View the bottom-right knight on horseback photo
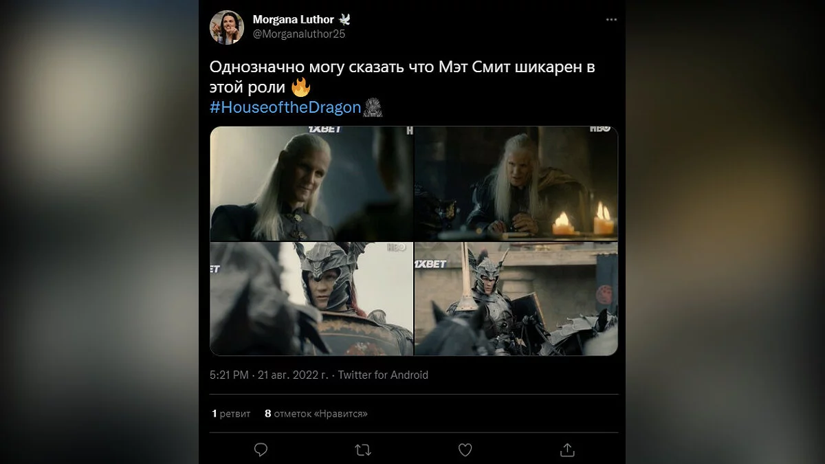825x464 pixels. pos(516,299)
